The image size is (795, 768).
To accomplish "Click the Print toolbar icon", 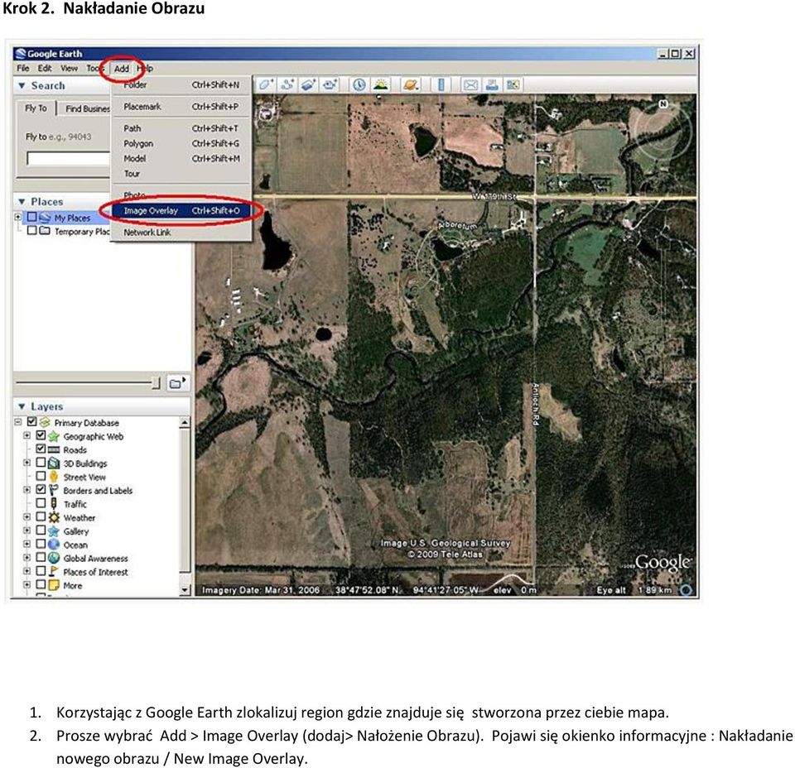I will 492,84.
